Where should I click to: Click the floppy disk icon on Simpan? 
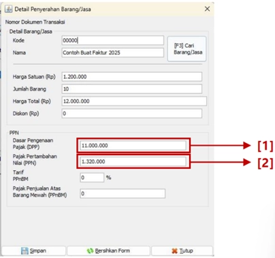tap(25, 251)
